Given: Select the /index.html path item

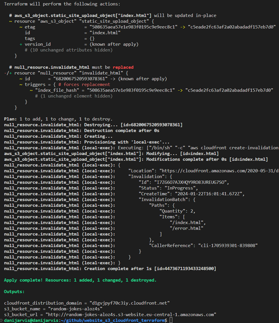Looking at the screenshot, I should 188,222.
